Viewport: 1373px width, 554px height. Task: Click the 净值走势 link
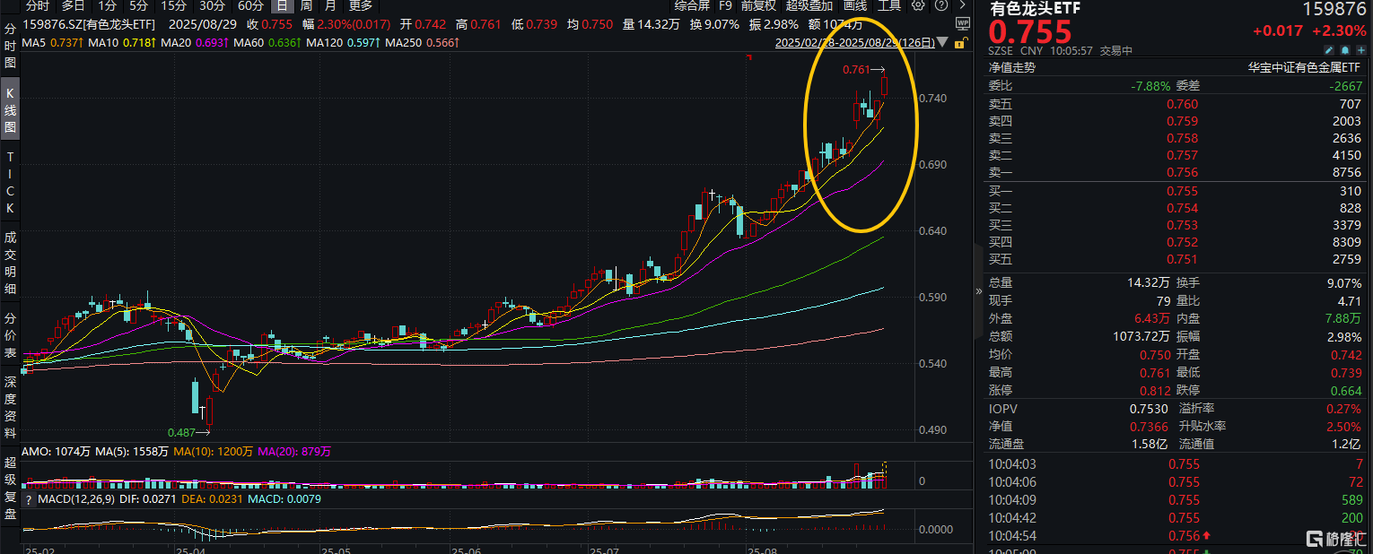point(1012,67)
